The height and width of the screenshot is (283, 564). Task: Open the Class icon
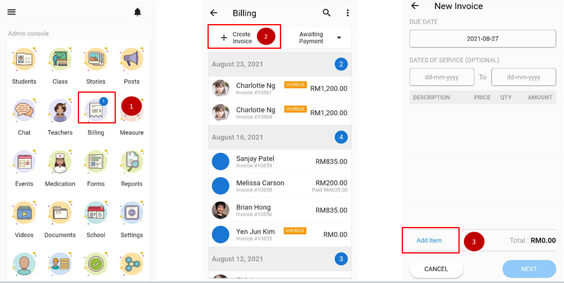click(60, 60)
